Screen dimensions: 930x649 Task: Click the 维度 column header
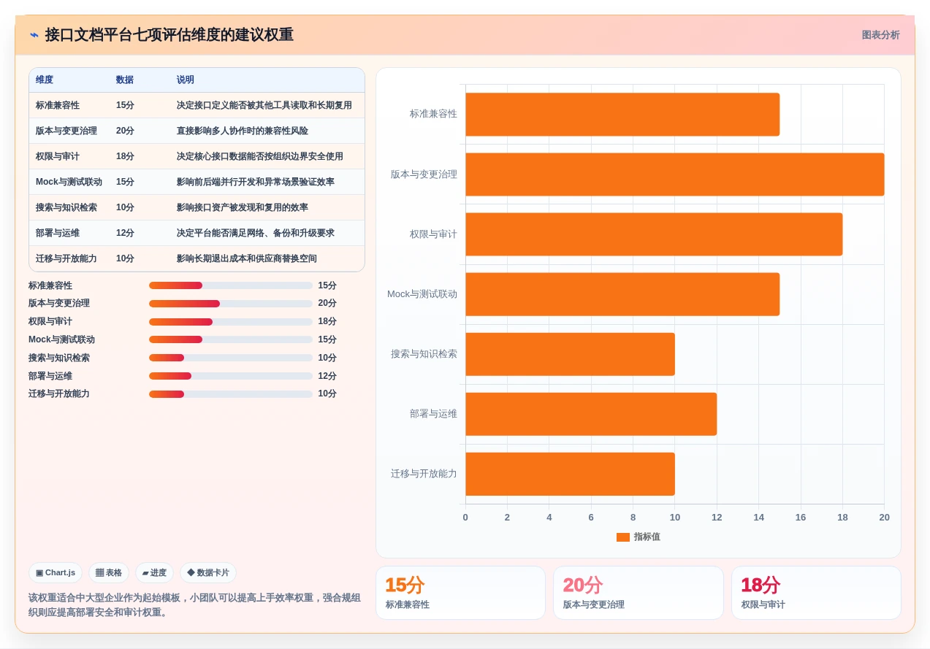click(45, 80)
